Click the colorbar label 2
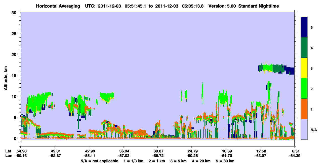Viewport: 327px width, 168px height. [312, 88]
